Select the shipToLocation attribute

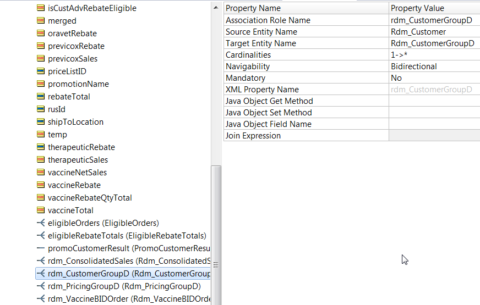click(x=75, y=121)
